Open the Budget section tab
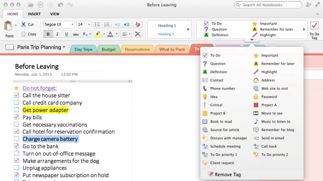Image resolution: width=323 pixels, height=181 pixels. [109, 50]
